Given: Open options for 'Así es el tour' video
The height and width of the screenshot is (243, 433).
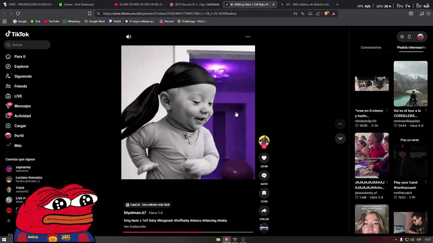Looking at the screenshot, I should [426, 110].
